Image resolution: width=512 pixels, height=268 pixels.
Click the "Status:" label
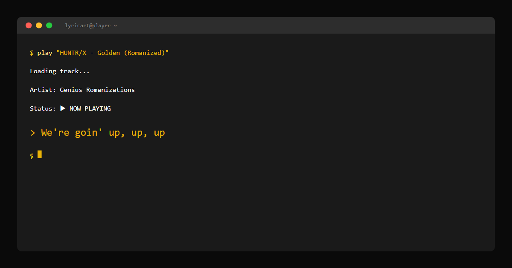pos(43,108)
